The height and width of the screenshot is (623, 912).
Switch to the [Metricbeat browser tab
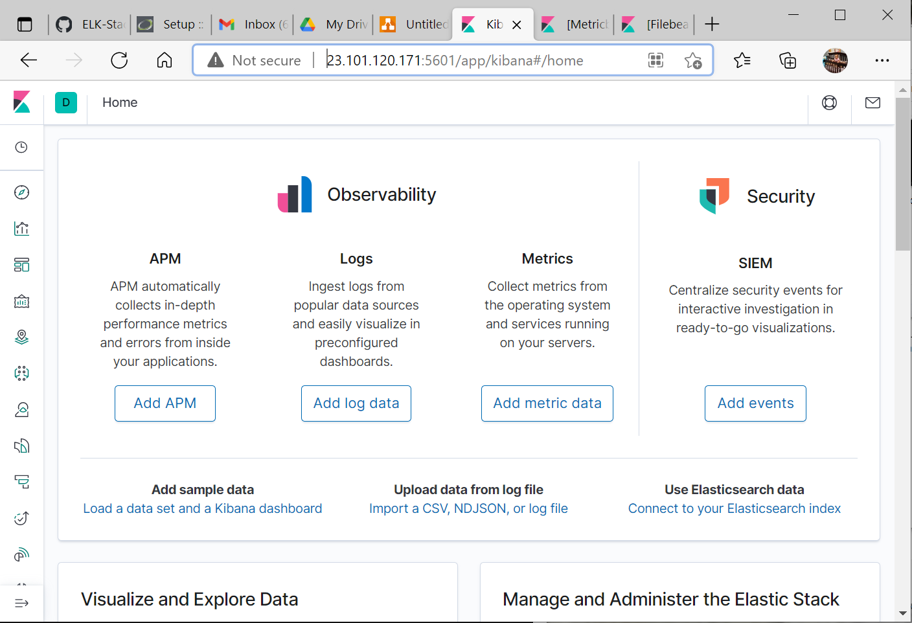(575, 24)
